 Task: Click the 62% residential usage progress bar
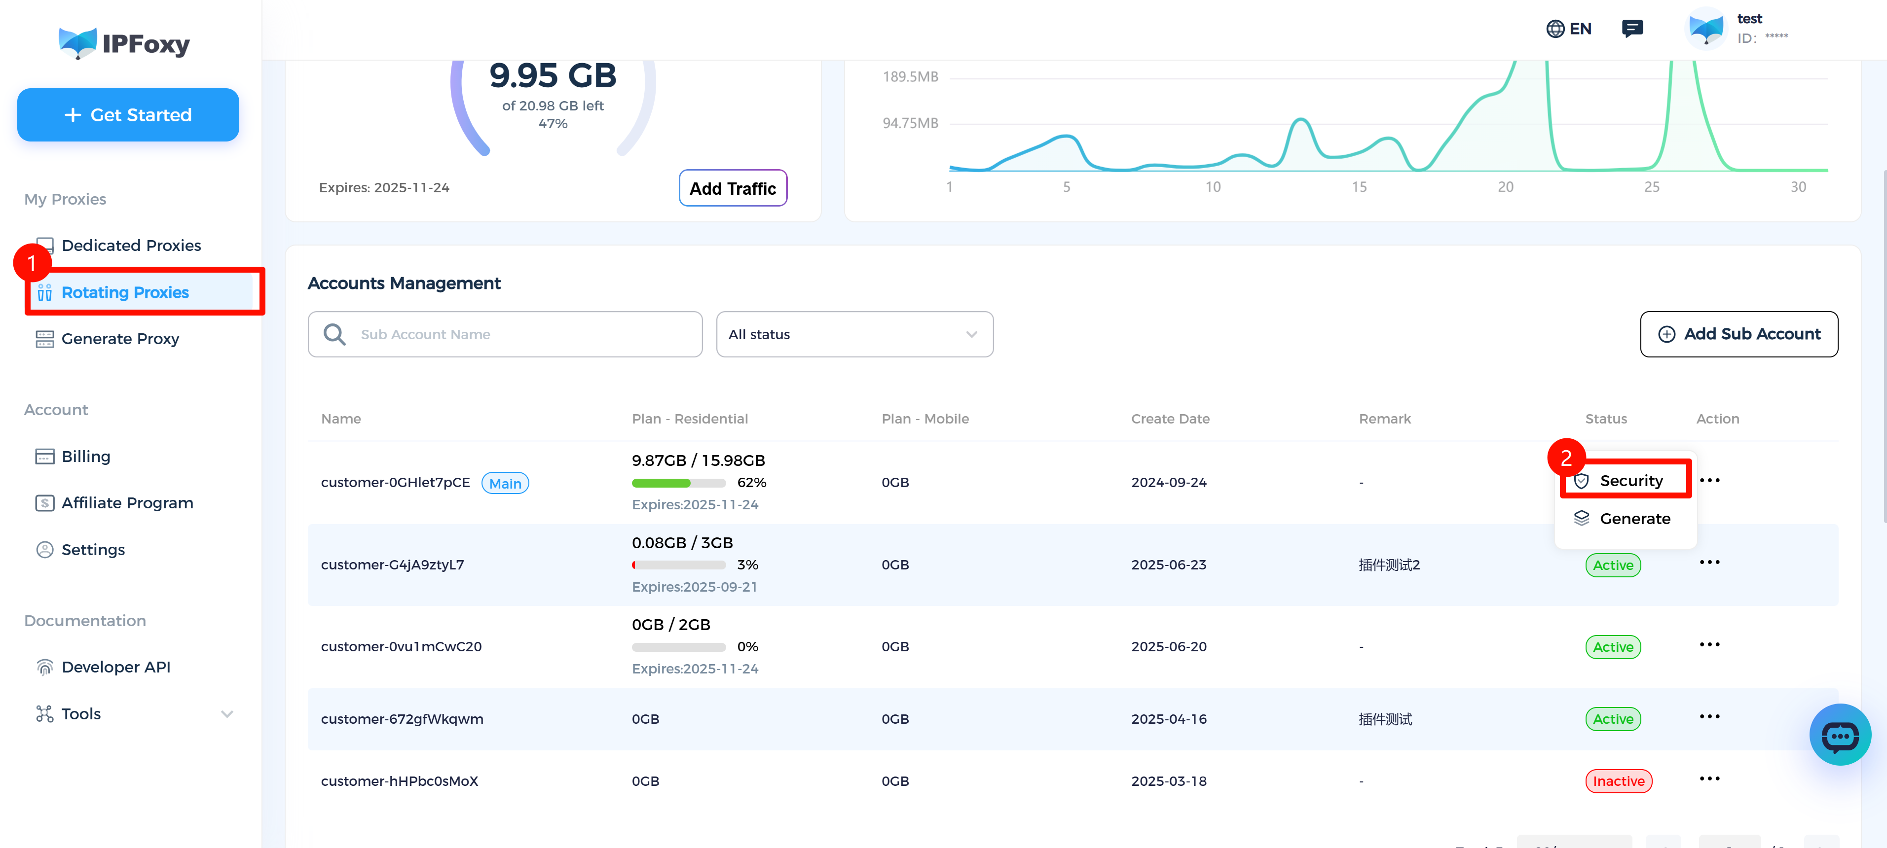coord(678,483)
